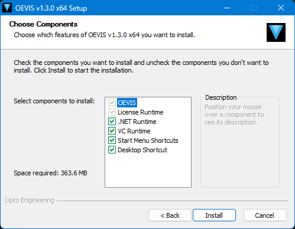Click the OEVIS logo in the header

coord(276,32)
